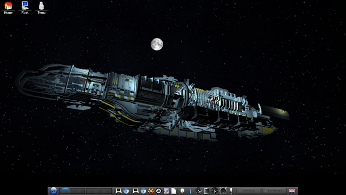Open the Home desktop icon
This screenshot has width=346, height=195.
pos(8,8)
